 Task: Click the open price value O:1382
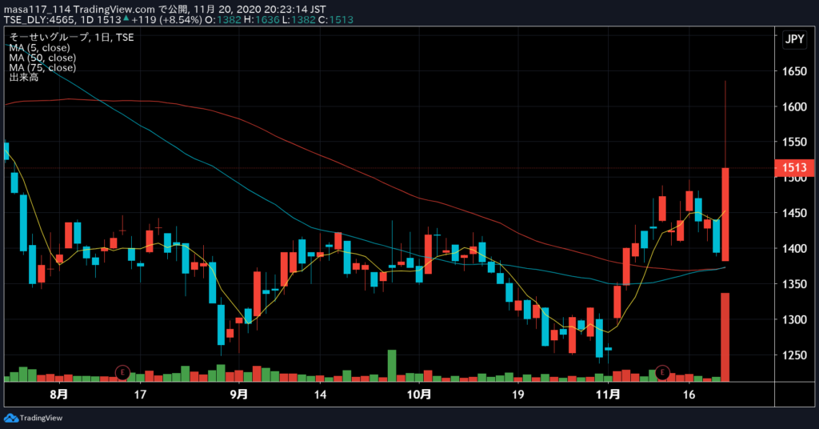point(222,20)
